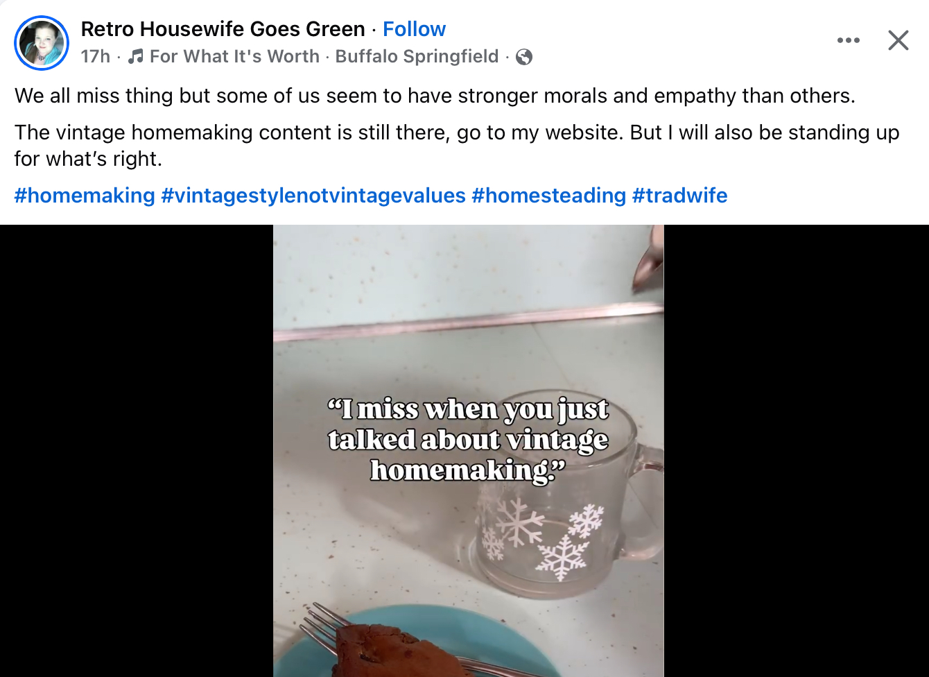Click the globe public audience icon

524,57
